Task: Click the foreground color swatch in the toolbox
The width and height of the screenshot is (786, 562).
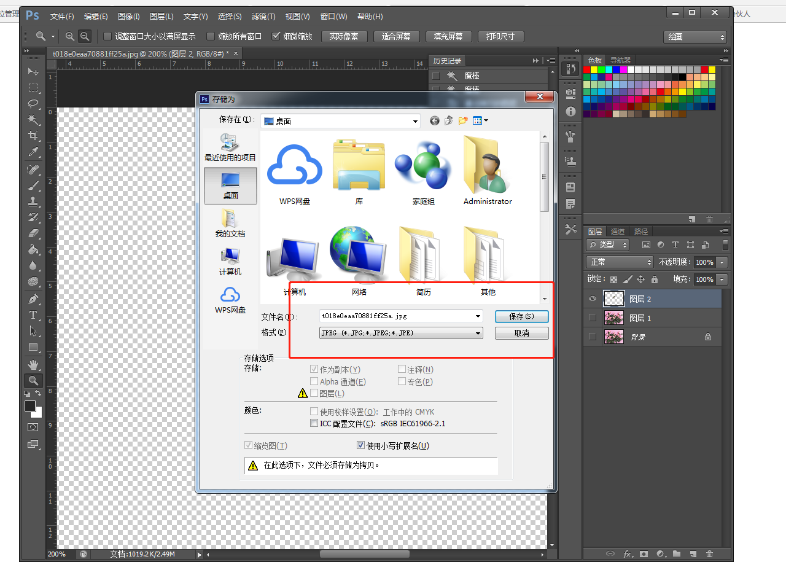Action: [30, 406]
